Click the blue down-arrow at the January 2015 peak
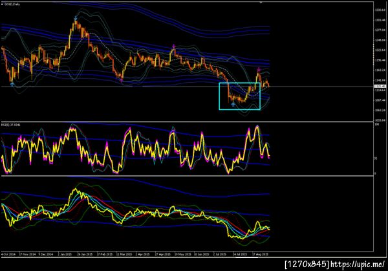This screenshot has width=388, height=271. (76, 18)
